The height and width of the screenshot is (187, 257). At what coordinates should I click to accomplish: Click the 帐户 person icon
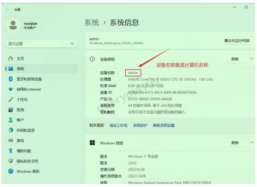pyautogui.click(x=11, y=120)
